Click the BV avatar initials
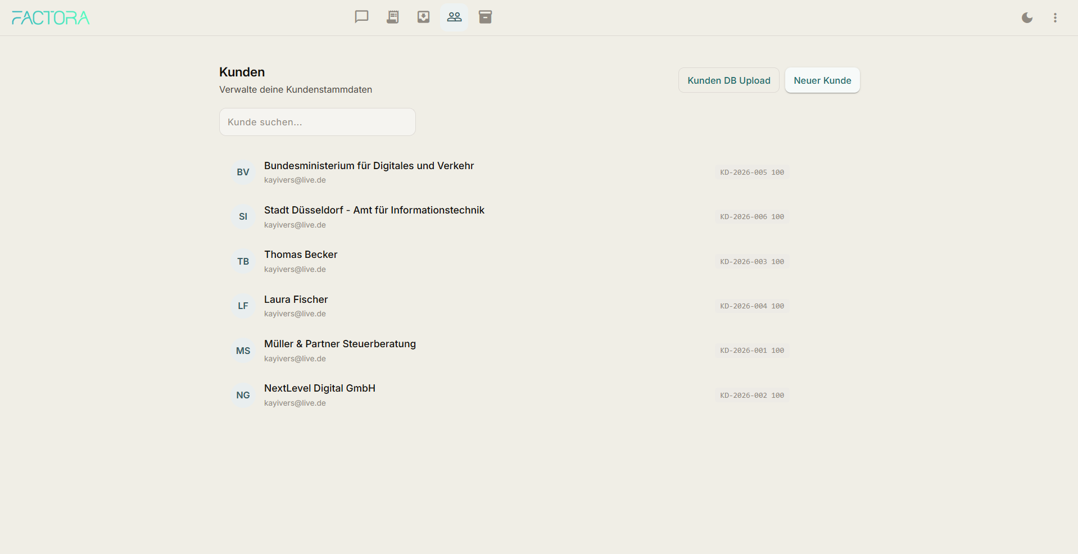 (243, 172)
